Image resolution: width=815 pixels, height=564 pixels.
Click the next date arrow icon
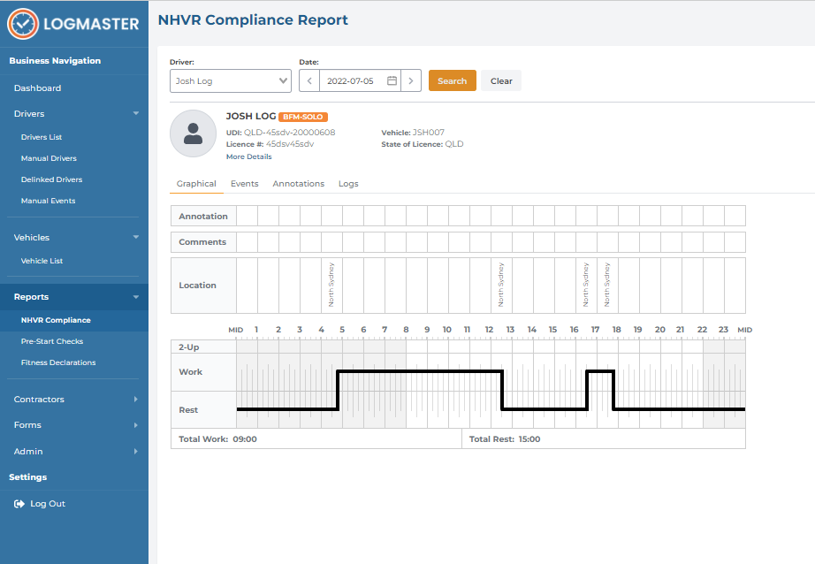411,80
